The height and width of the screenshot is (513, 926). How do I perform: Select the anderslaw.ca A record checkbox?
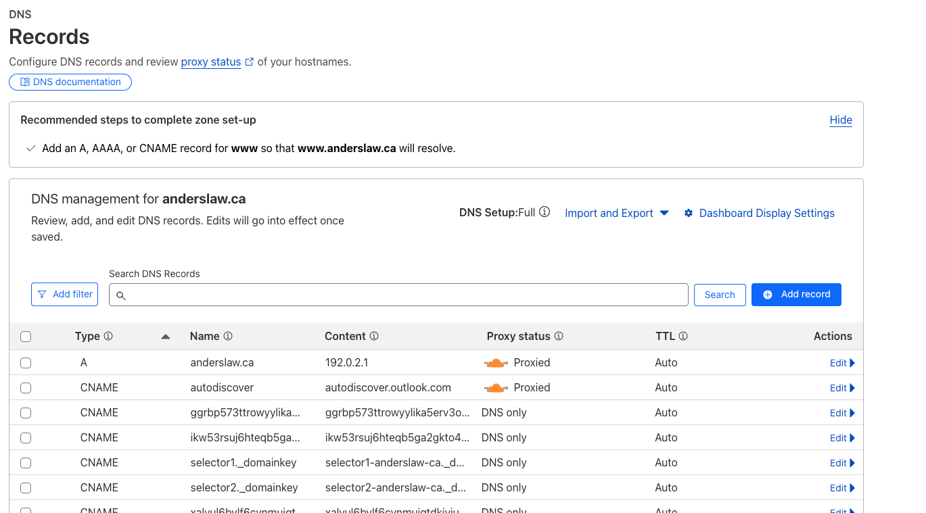26,363
